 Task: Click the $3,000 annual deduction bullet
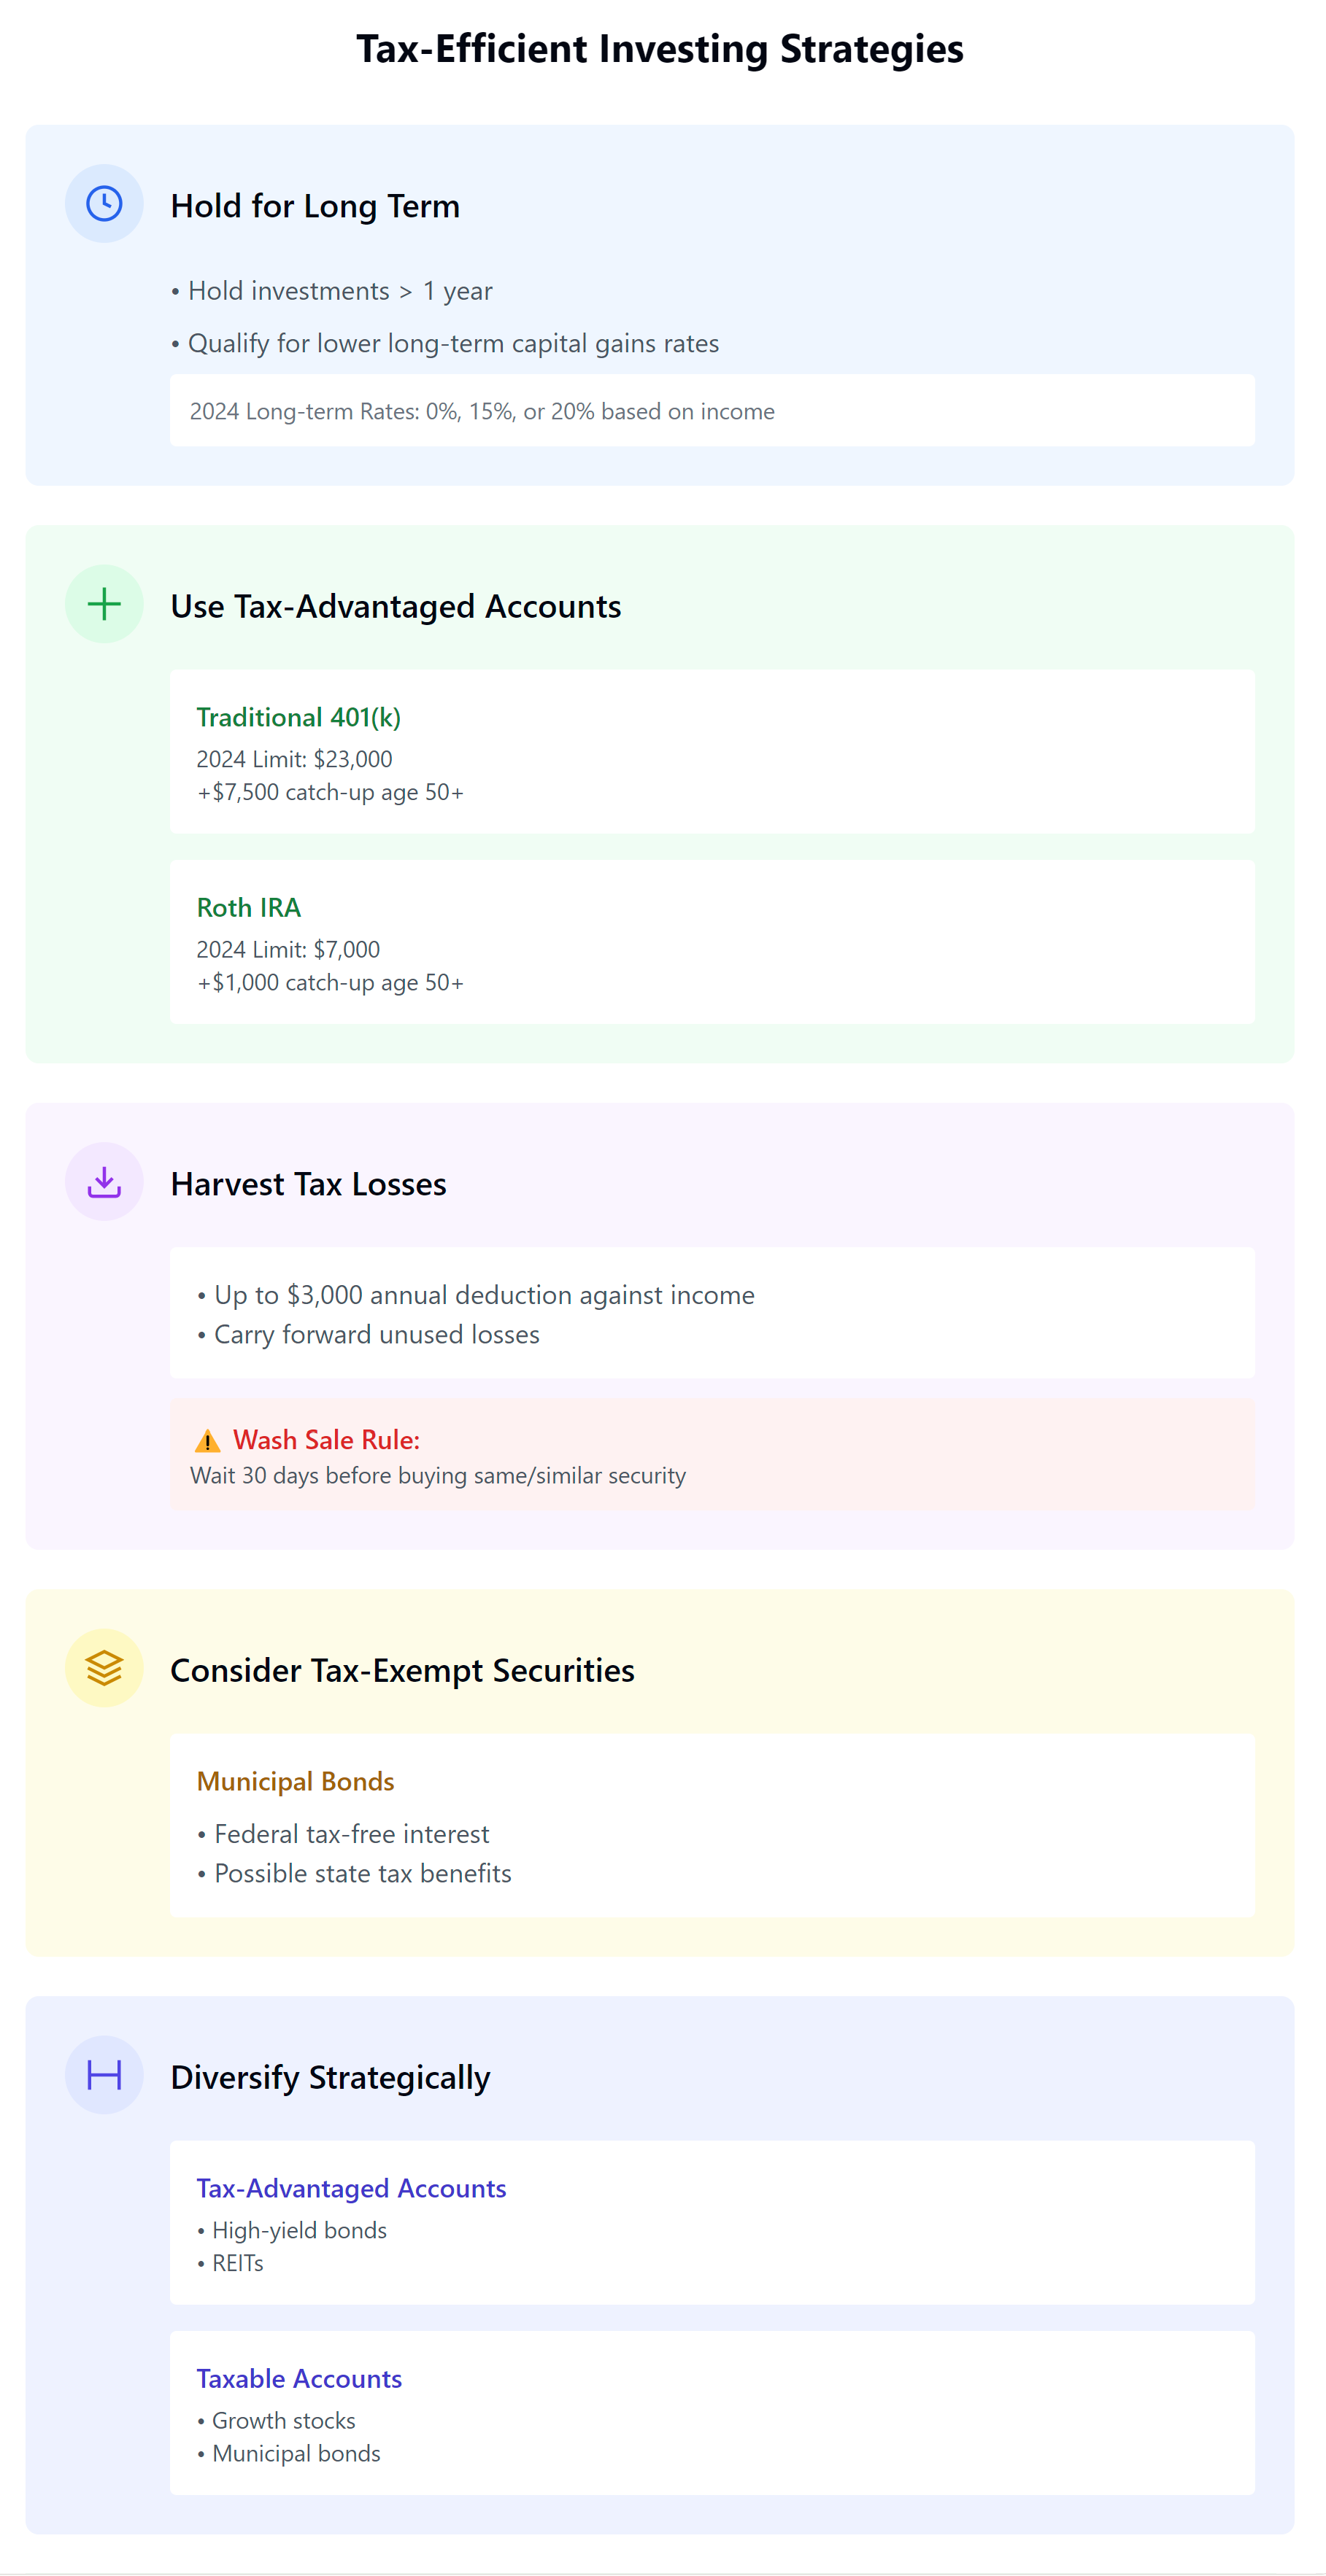[x=485, y=1295]
